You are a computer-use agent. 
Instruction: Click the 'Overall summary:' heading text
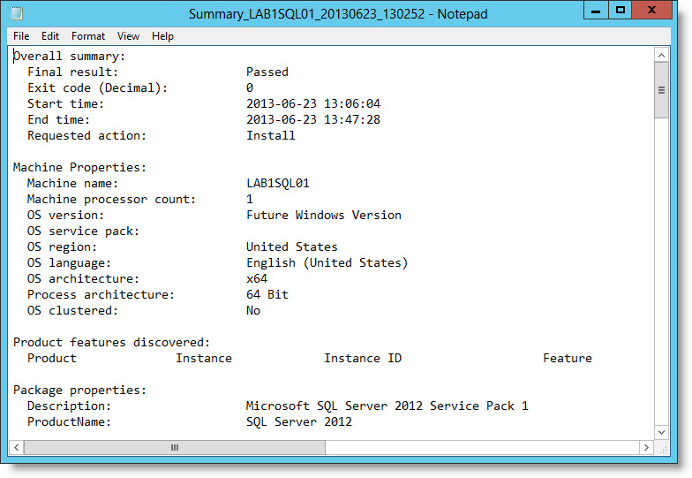click(x=69, y=57)
